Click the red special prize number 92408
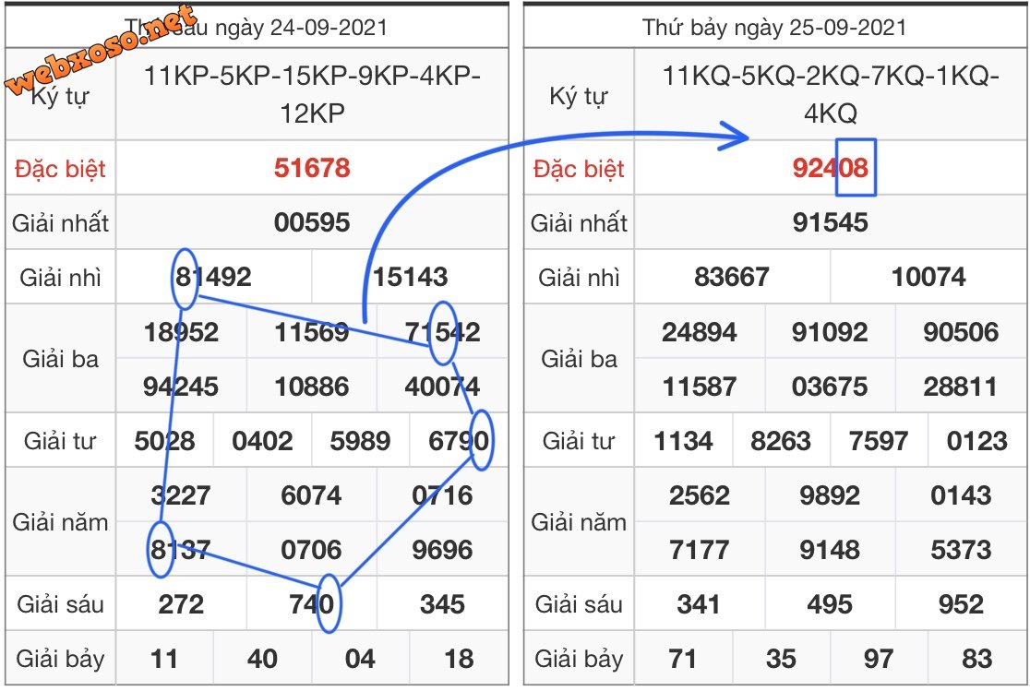 pyautogui.click(x=830, y=168)
